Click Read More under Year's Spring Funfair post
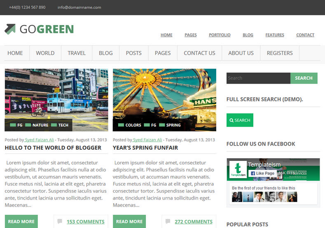325x228 pixels. tap(129, 221)
